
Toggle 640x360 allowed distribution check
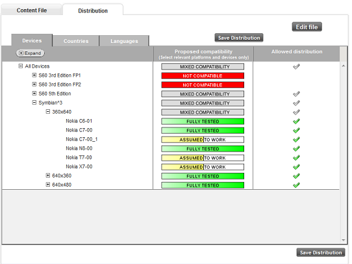click(296, 176)
